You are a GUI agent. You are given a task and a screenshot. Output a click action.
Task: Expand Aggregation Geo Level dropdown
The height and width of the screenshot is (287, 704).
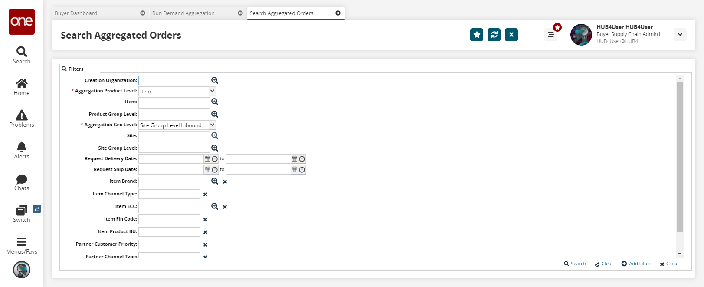[212, 125]
